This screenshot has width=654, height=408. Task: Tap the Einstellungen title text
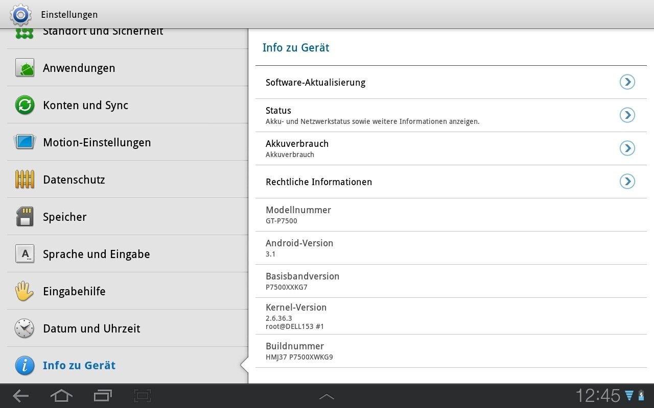(x=69, y=15)
